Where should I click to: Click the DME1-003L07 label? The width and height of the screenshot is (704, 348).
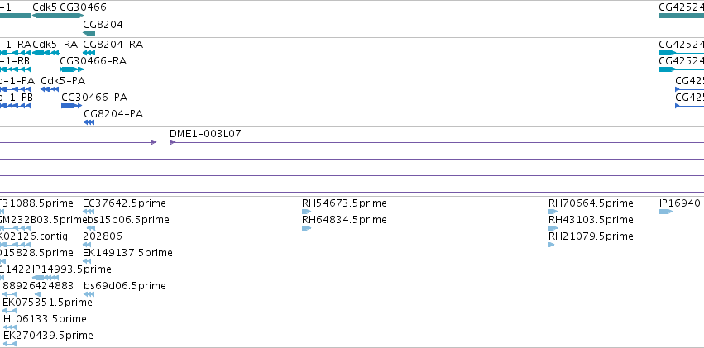point(205,134)
